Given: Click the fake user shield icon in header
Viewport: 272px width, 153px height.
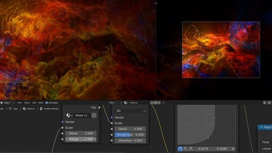Looking at the screenshot, I should point(152,103).
